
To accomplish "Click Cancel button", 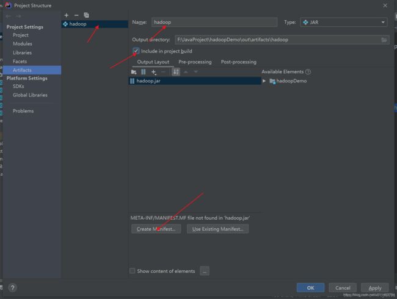I will click(x=343, y=288).
